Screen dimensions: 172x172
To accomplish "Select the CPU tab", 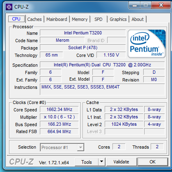I will [x=16, y=19].
